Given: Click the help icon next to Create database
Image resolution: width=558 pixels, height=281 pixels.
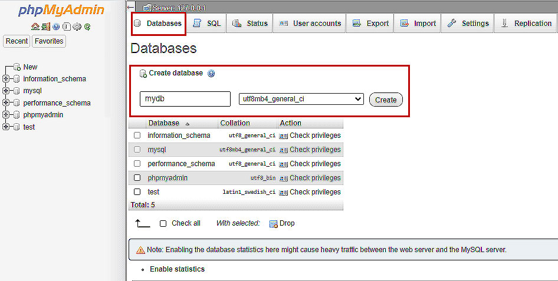Looking at the screenshot, I should 211,74.
